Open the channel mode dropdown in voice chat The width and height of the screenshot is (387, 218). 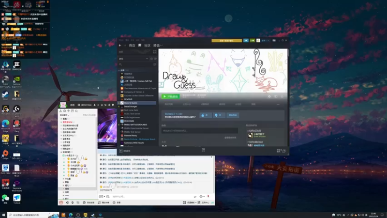click(64, 115)
